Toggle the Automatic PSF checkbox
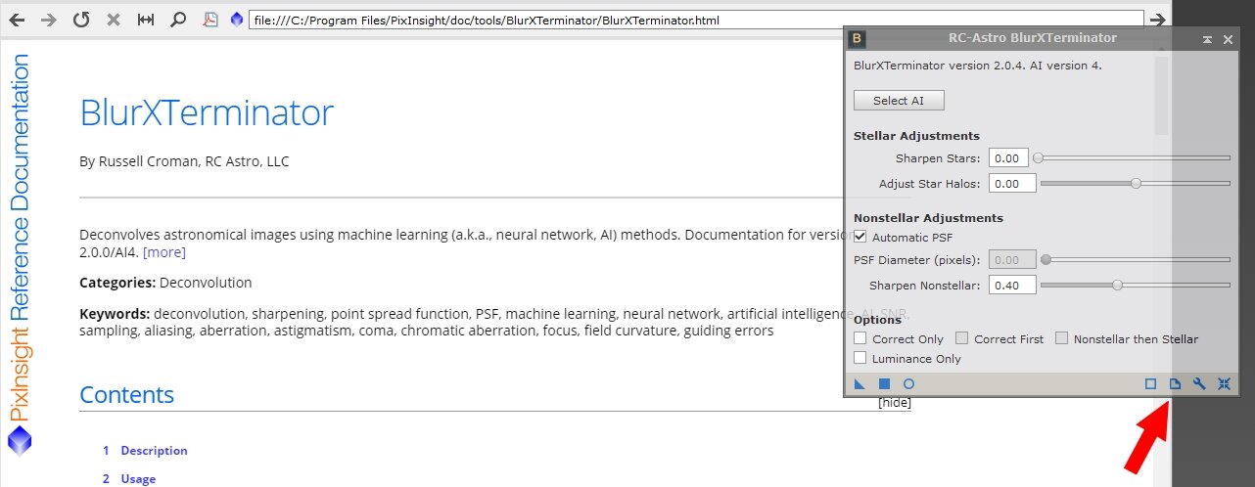The width and height of the screenshot is (1255, 487). [x=860, y=237]
